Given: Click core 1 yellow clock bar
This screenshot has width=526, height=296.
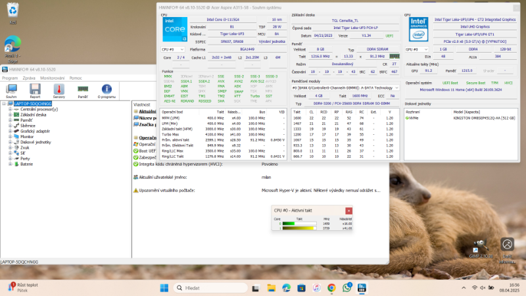Looking at the screenshot, I should (299, 228).
